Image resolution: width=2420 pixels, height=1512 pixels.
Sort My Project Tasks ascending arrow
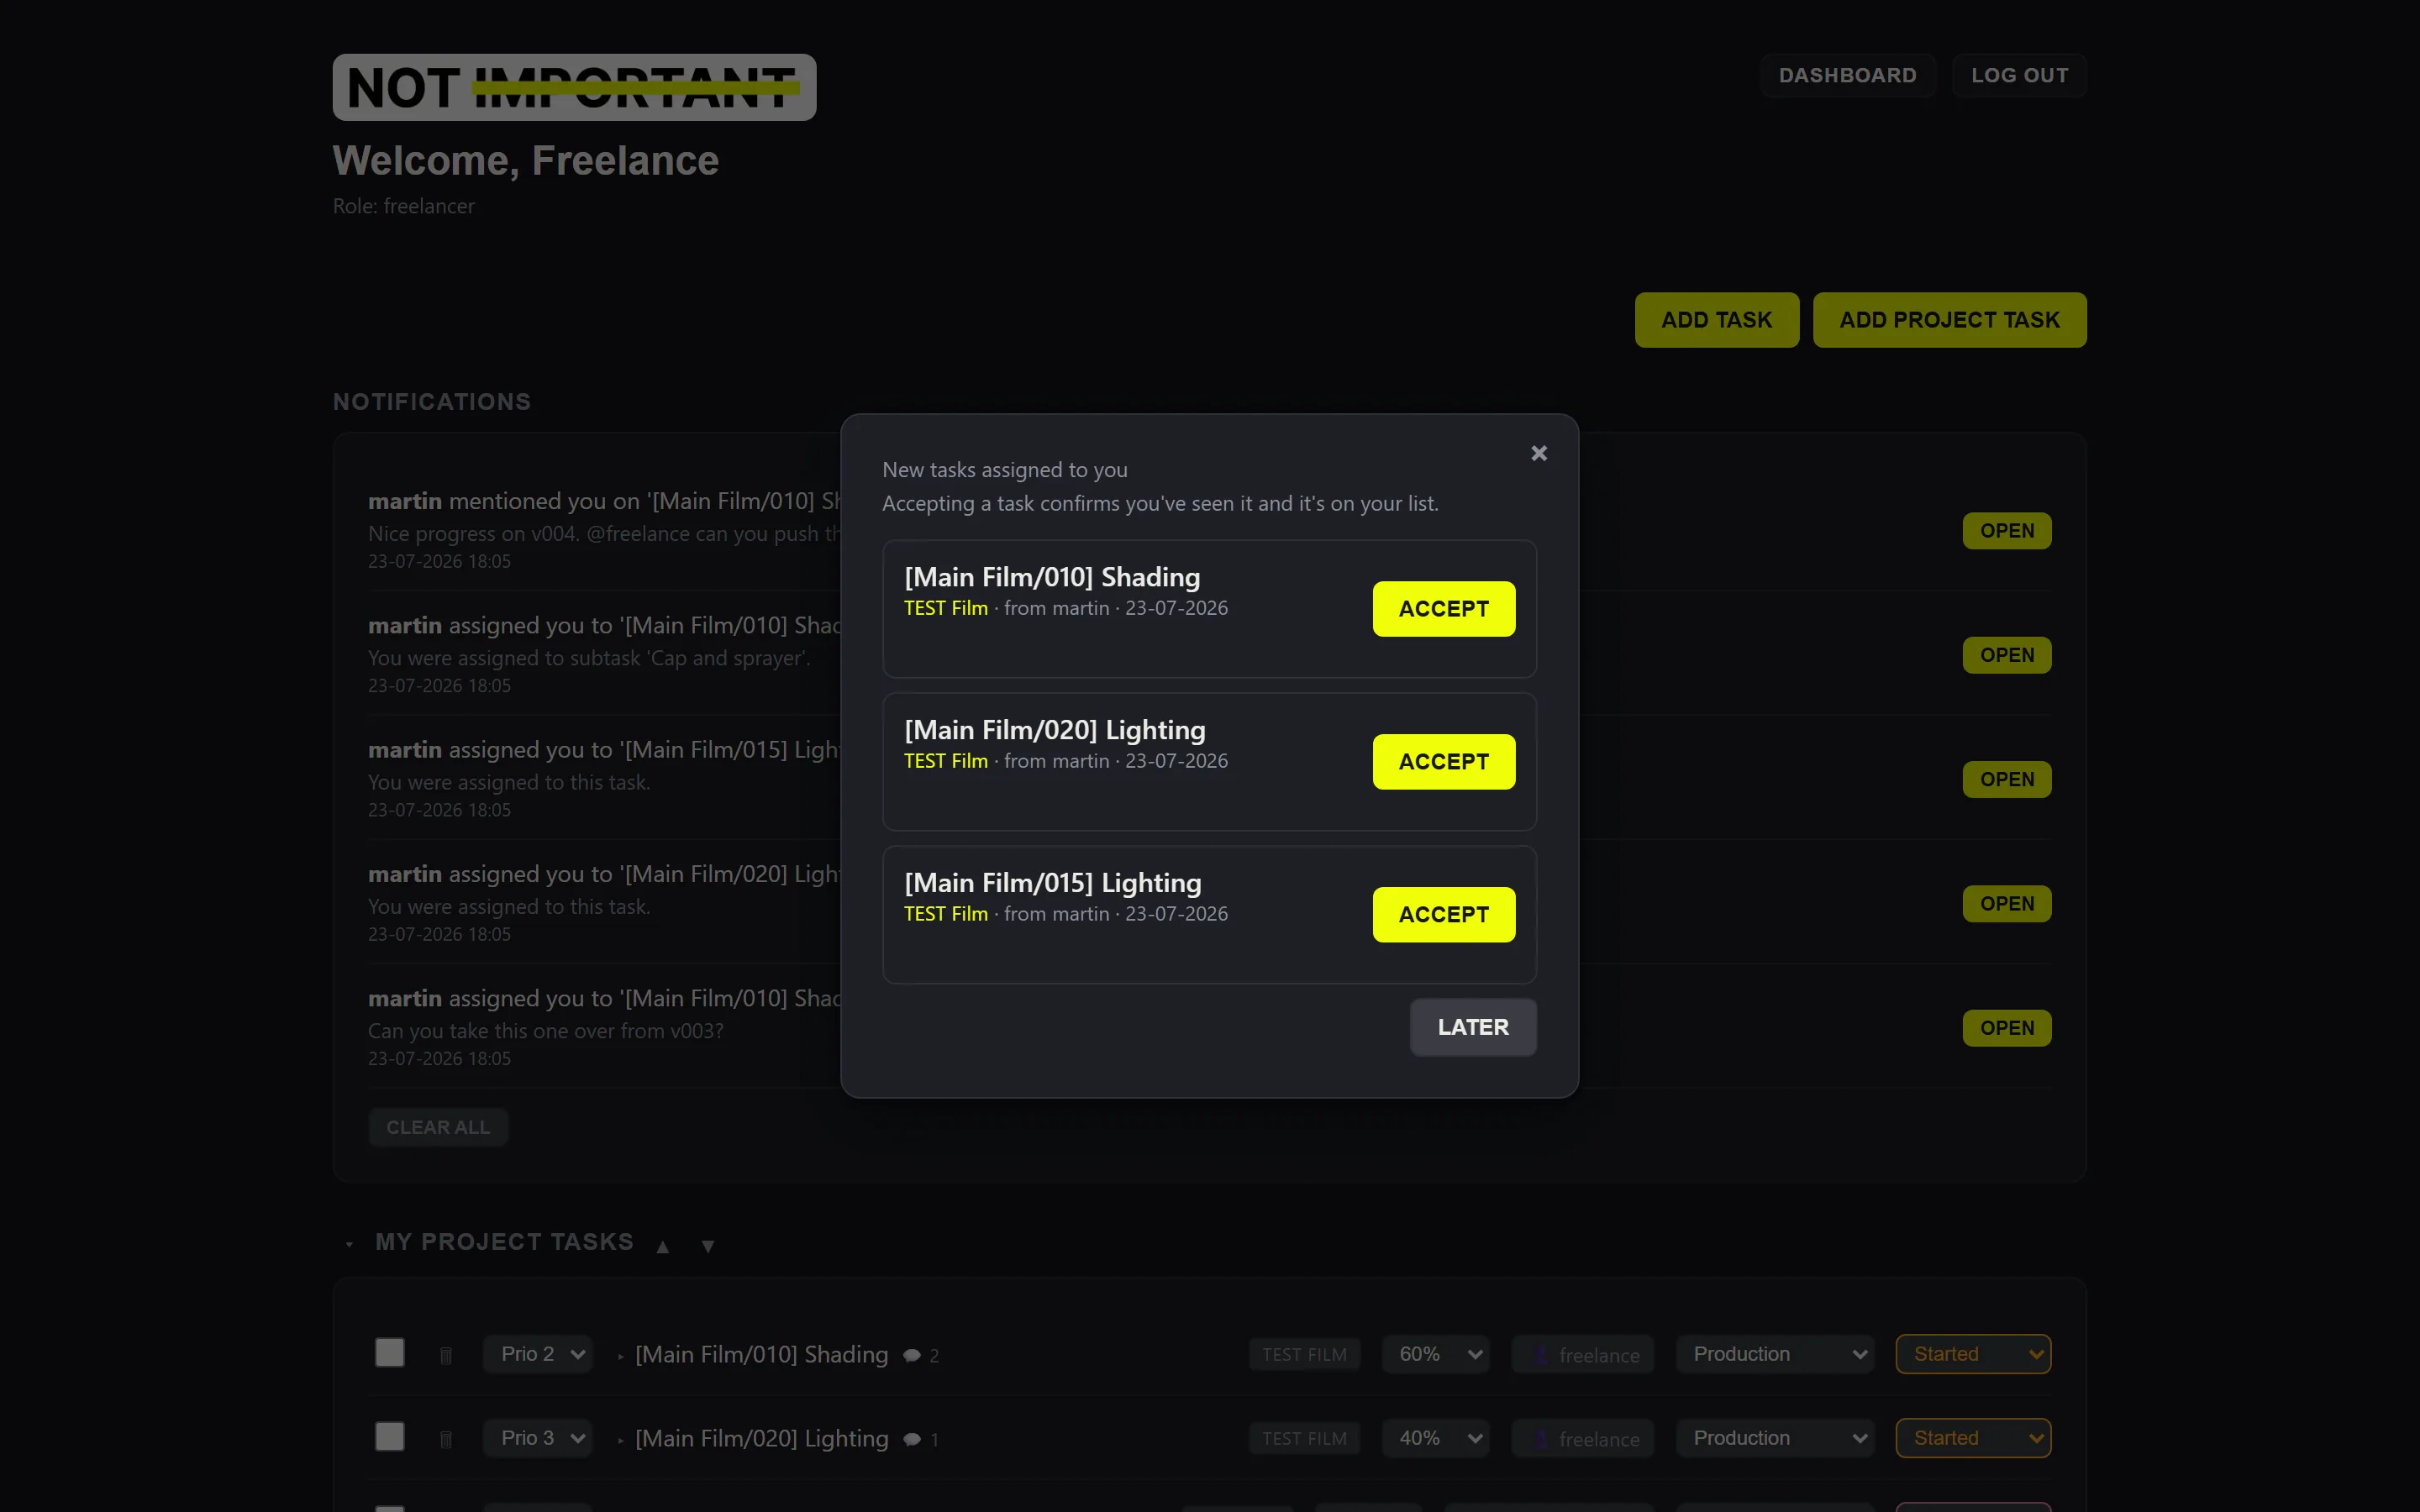coord(662,1246)
